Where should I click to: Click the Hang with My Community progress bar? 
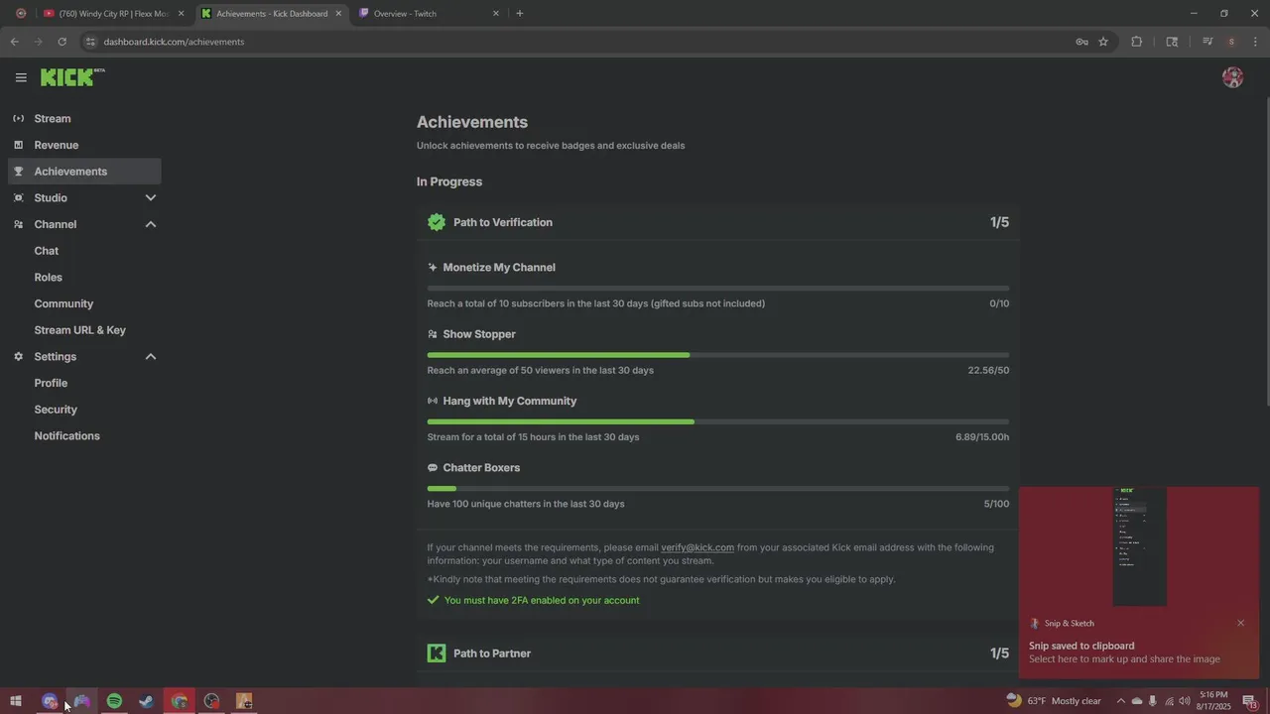pos(718,421)
